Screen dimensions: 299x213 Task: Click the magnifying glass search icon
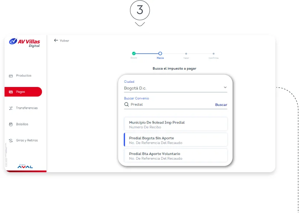126,105
